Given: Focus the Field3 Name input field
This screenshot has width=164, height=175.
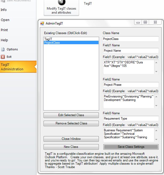Looking at the screenshot, I should 131,119.
